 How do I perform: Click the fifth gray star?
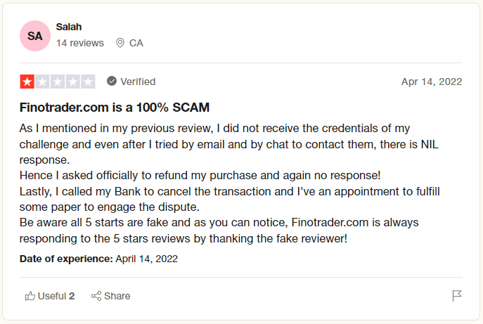(x=88, y=82)
